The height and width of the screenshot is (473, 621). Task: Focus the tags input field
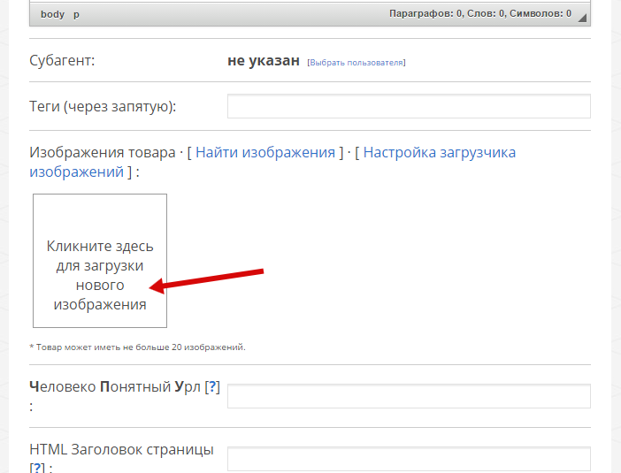click(x=409, y=107)
